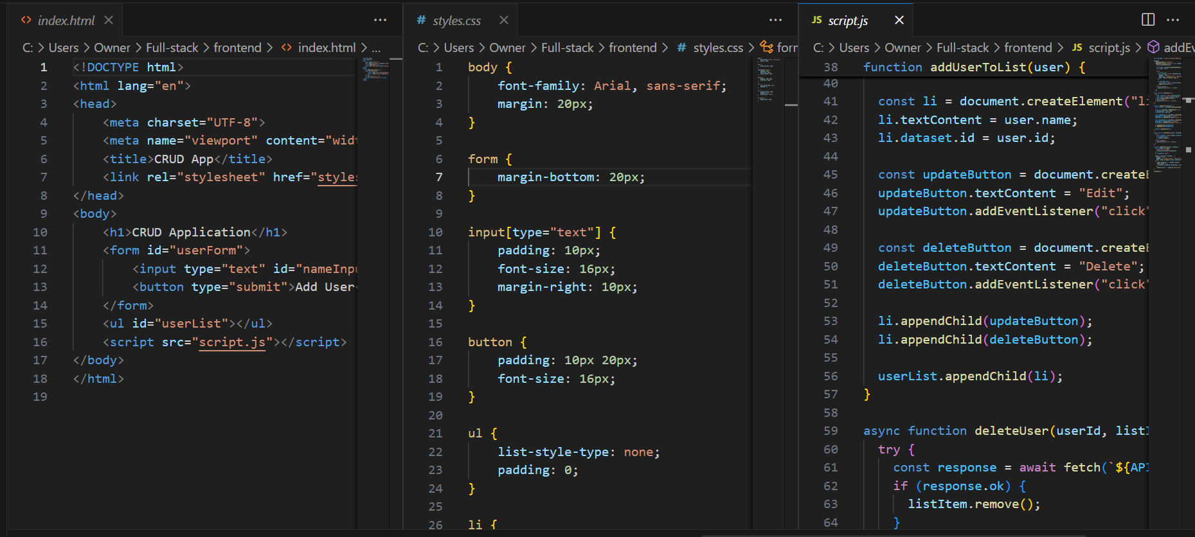
Task: Click the cube symbol icon in the script.js breadcrumb
Action: (1154, 47)
